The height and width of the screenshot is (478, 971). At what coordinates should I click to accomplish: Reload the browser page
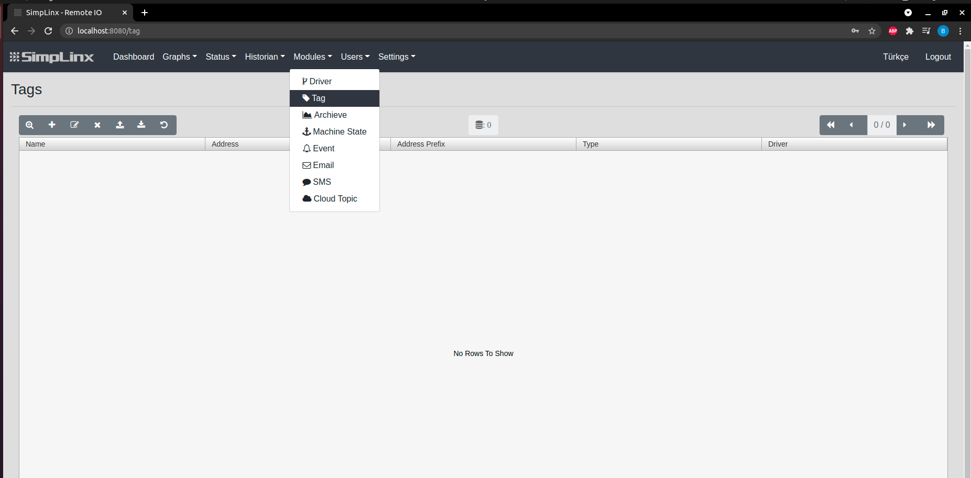(48, 31)
